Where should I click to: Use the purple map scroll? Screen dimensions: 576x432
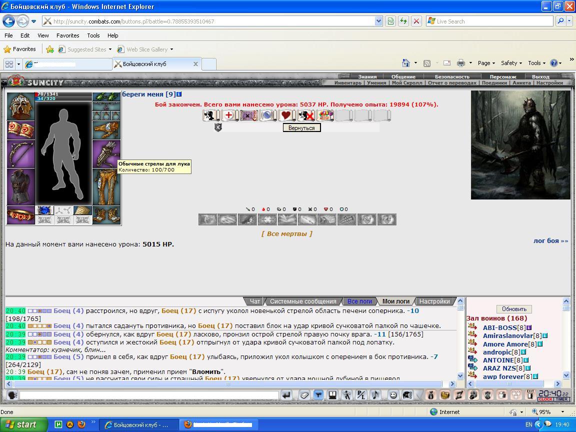[x=248, y=115]
